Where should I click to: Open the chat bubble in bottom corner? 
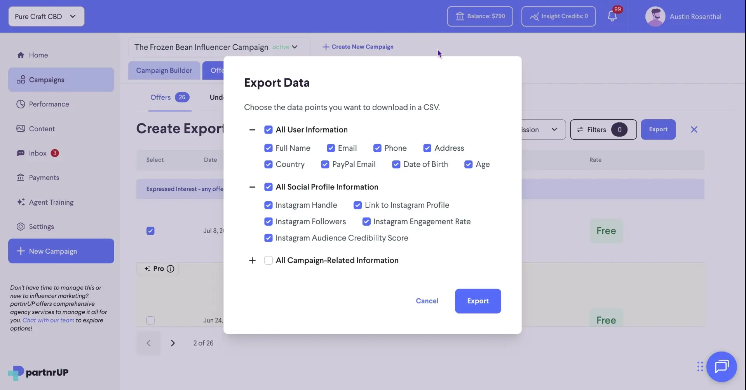(x=722, y=367)
